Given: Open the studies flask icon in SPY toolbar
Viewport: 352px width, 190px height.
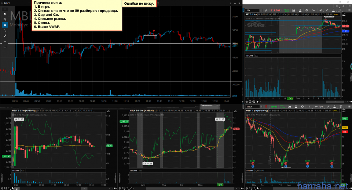Looking at the screenshot, I should (300, 10).
